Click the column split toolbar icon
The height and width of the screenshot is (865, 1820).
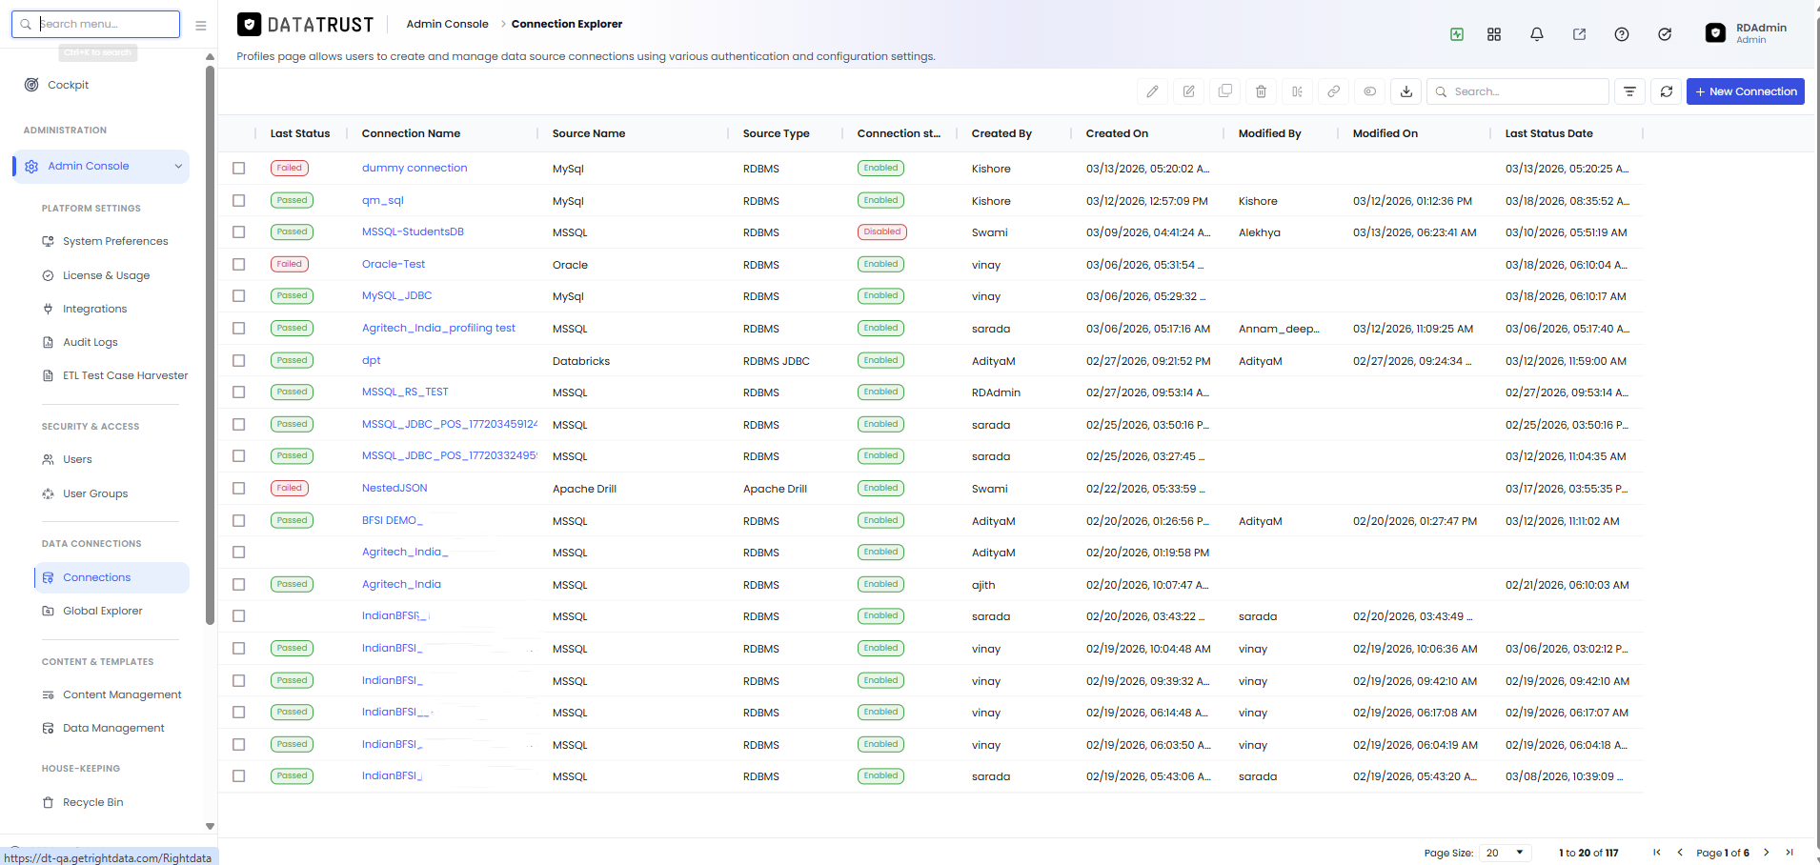click(x=1297, y=91)
